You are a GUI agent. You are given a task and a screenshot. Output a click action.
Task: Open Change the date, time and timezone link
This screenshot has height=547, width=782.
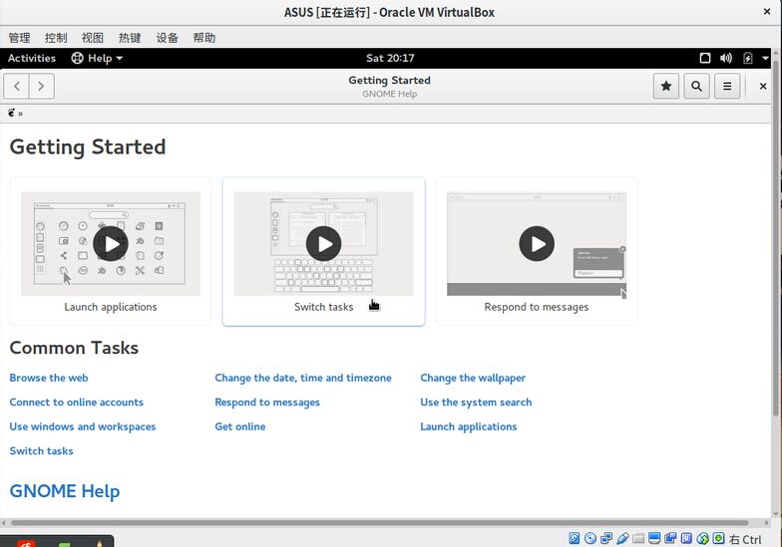click(303, 378)
